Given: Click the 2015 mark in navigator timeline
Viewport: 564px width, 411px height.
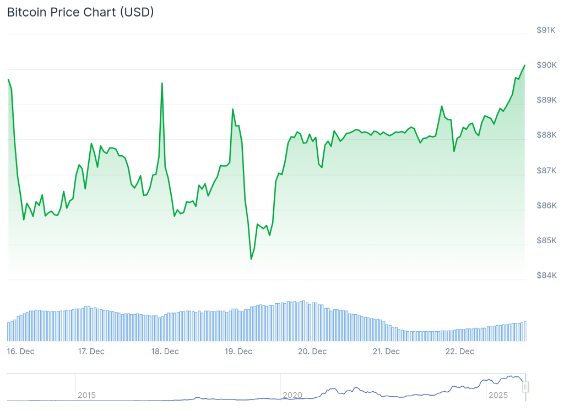Looking at the screenshot, I should (x=86, y=395).
